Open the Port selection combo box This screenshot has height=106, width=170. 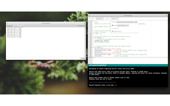(x=125, y=22)
